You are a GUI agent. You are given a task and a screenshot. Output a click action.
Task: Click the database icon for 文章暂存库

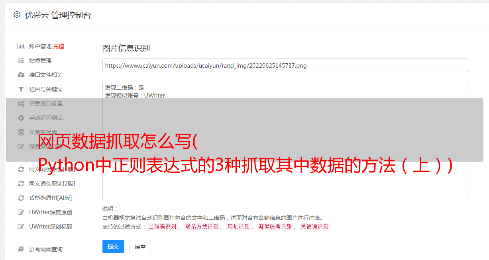tap(21, 132)
